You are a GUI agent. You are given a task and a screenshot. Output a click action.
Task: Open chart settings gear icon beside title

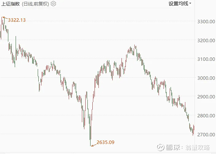[x=53, y=4]
